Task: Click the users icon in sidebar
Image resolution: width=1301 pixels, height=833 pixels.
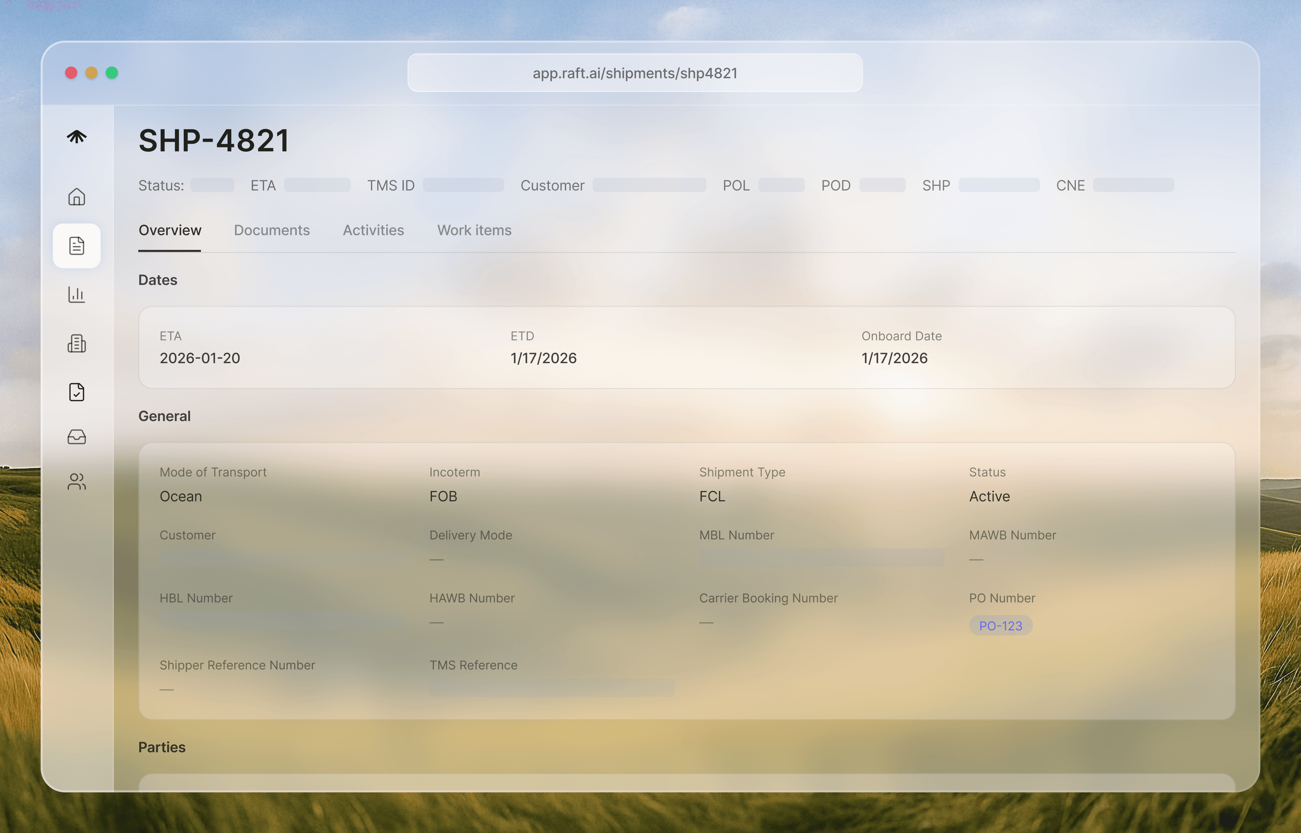Action: 76,482
